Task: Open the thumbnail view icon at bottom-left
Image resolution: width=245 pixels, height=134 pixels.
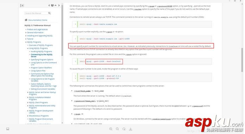Action: coord(8,129)
